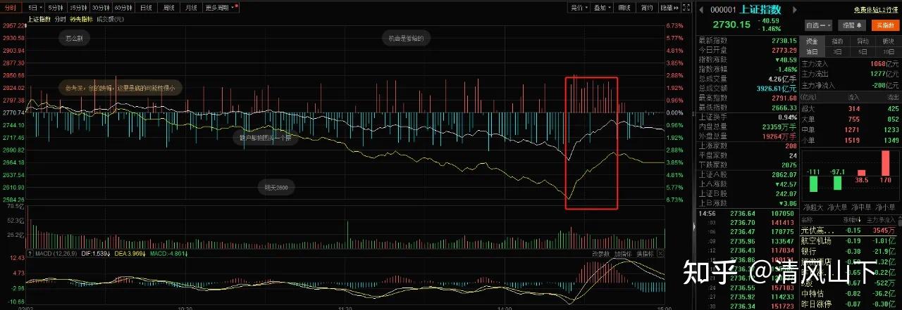The width and height of the screenshot is (902, 310).
Task: Choose the 5日 fund flow range
Action: pos(863,51)
